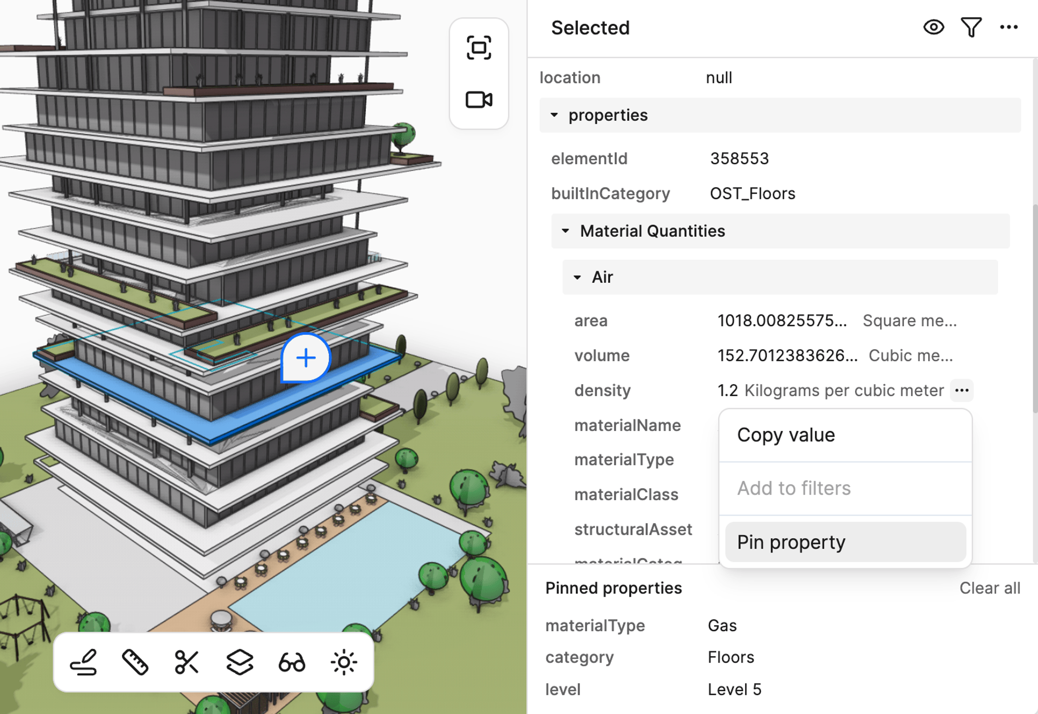The image size is (1038, 714).
Task: Click the layers explode tool icon
Action: click(240, 662)
